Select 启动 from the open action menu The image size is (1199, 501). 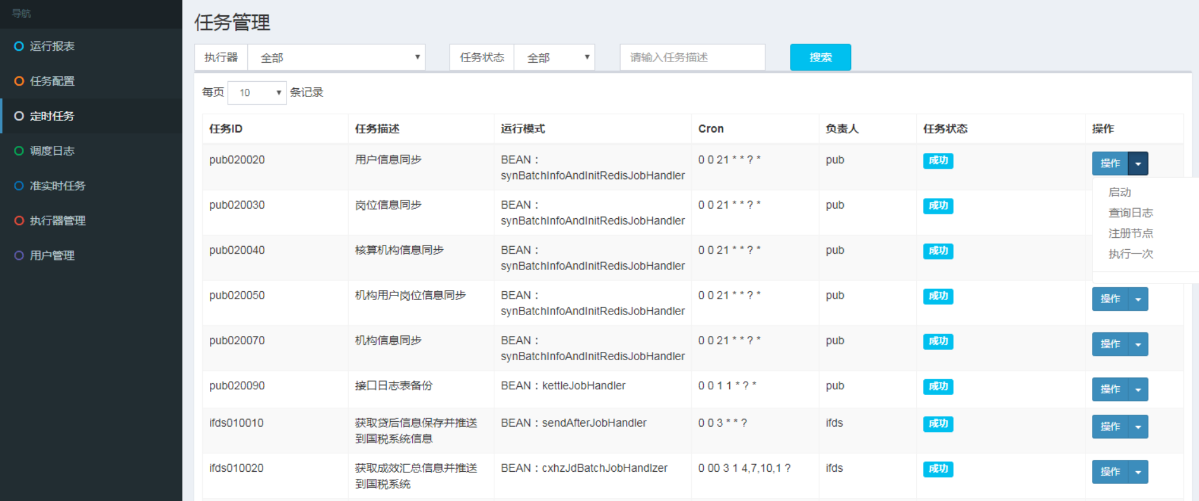click(x=1120, y=192)
